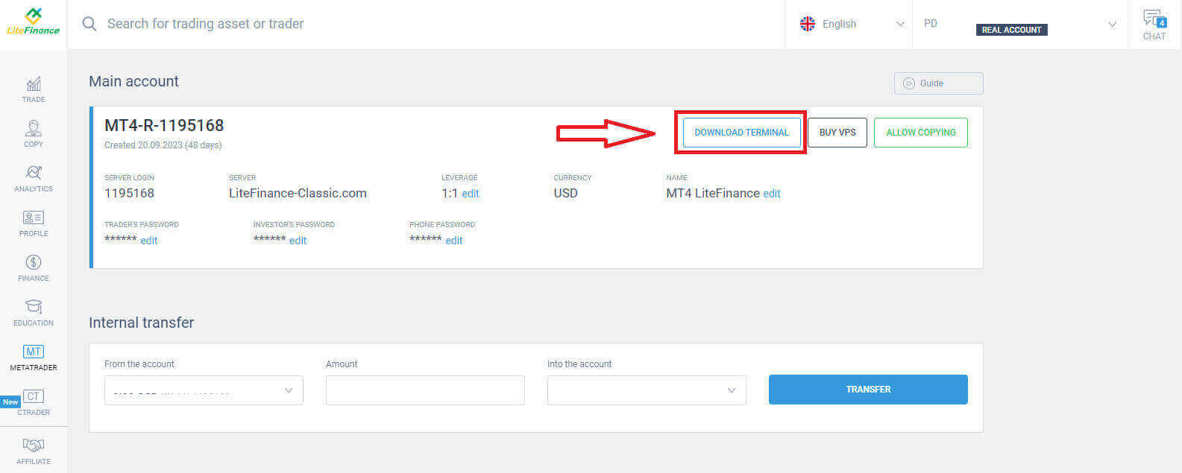Viewport: 1182px width, 473px height.
Task: Focus the transfer Amount input field
Action: coord(425,390)
